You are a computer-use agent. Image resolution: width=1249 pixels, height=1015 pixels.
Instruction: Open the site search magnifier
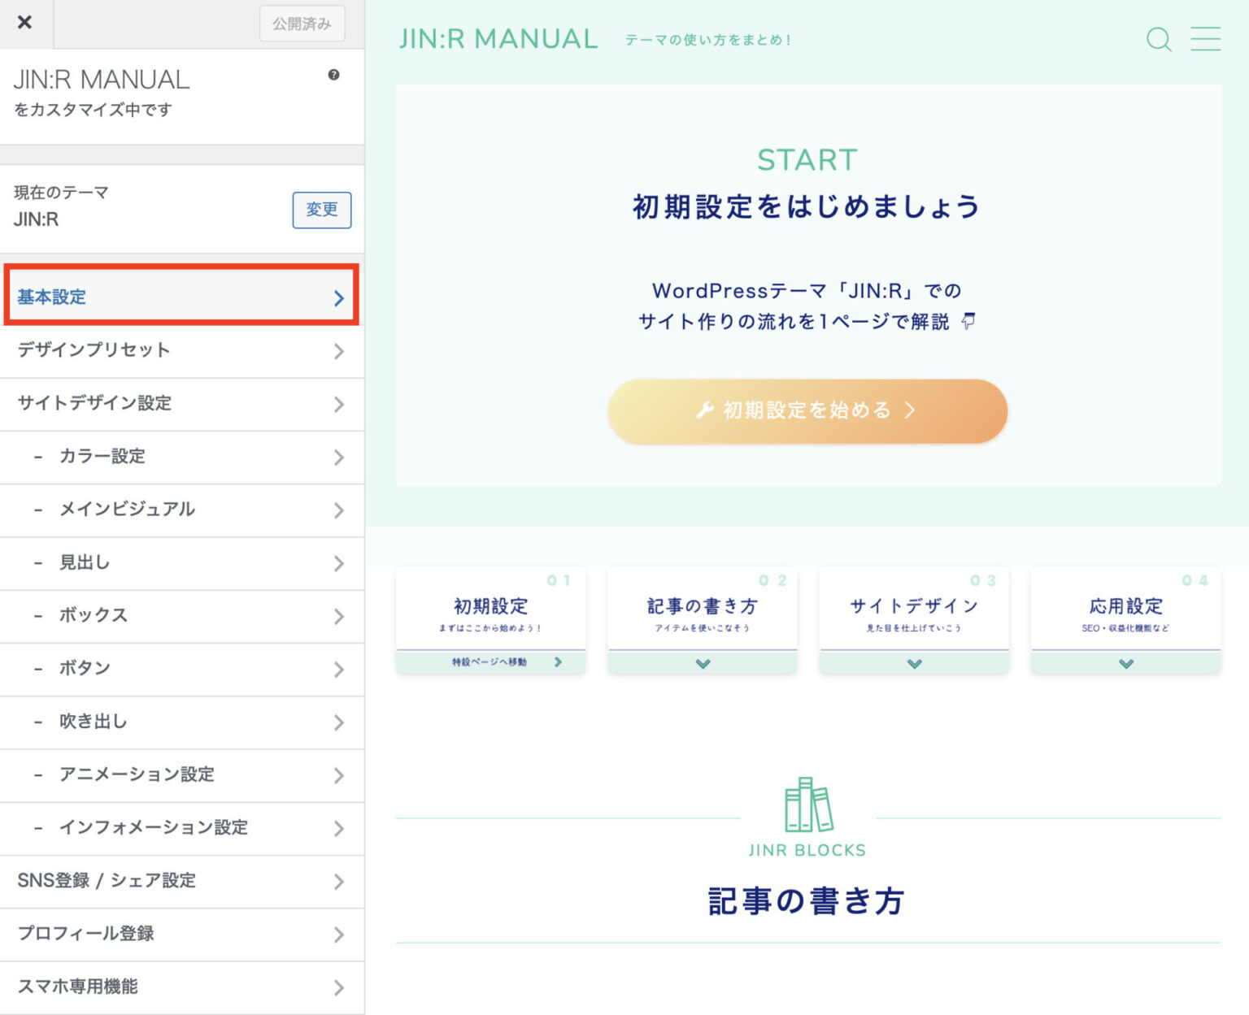pyautogui.click(x=1158, y=39)
